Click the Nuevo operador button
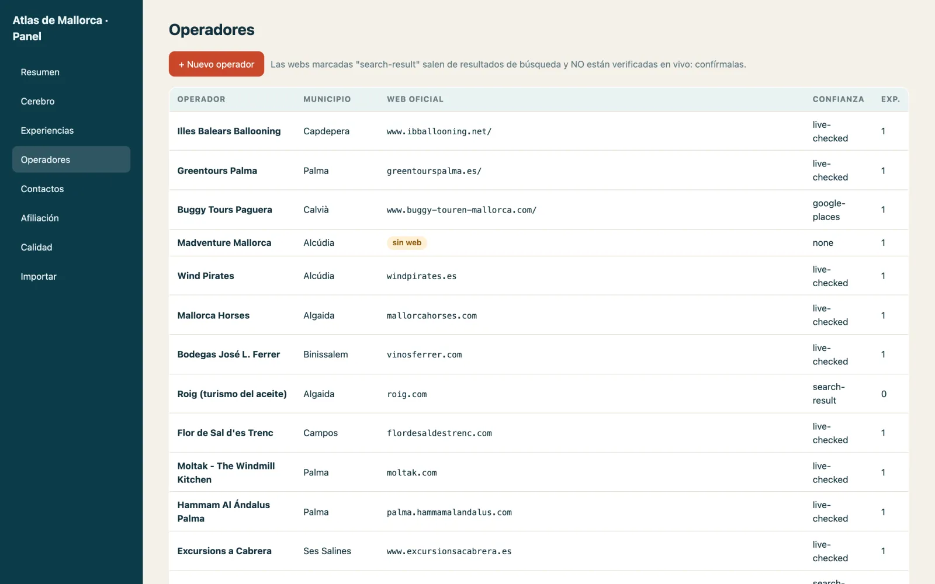Screen dimensions: 935x584 [x=216, y=64]
